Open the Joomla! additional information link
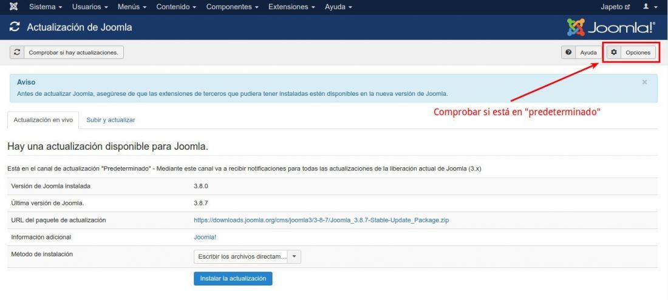668x300 pixels. (205, 237)
